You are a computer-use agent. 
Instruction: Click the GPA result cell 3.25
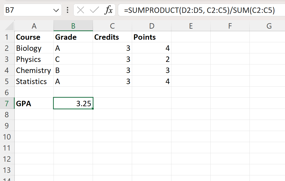tap(73, 103)
